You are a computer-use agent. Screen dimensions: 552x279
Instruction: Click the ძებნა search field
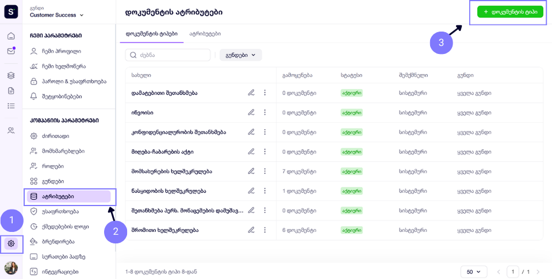(x=168, y=55)
